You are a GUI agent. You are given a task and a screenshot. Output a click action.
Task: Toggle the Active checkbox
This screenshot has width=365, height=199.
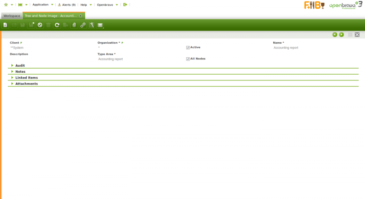188,48
